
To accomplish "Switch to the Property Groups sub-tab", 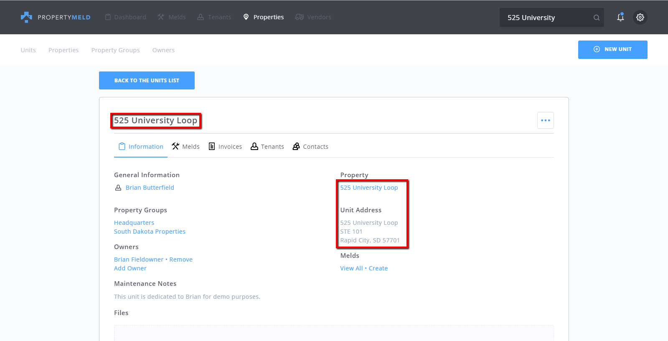I will click(116, 50).
